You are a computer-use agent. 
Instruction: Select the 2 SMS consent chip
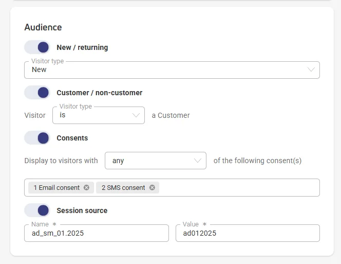point(123,188)
